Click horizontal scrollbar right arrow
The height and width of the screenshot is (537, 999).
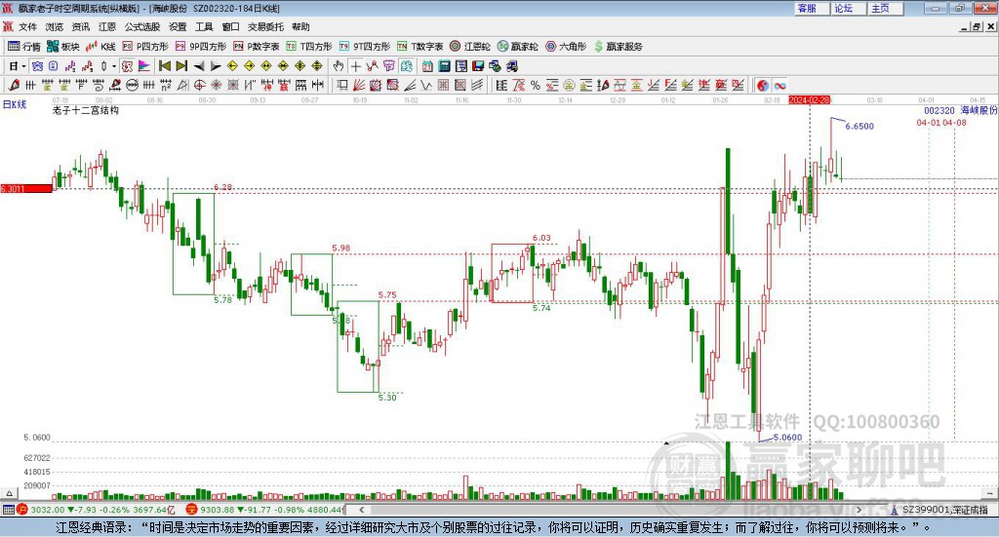(x=859, y=510)
